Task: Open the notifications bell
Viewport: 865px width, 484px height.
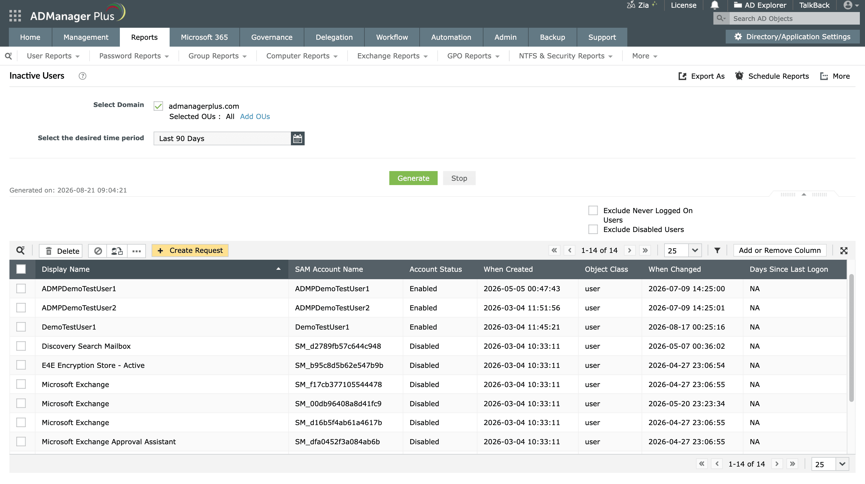Action: coord(715,5)
